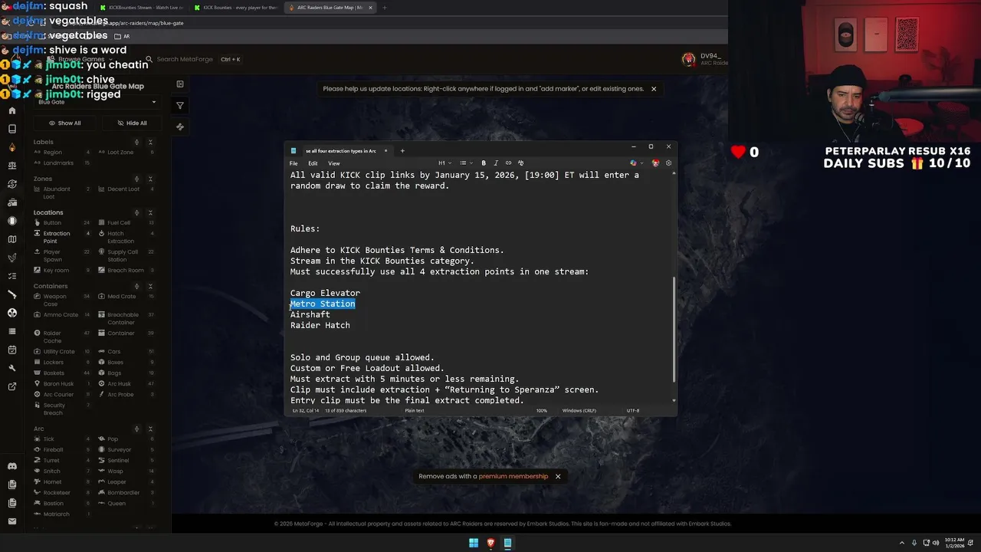Image resolution: width=981 pixels, height=552 pixels.
Task: Open the home icon in MetaForge sidebar
Action: click(11, 110)
